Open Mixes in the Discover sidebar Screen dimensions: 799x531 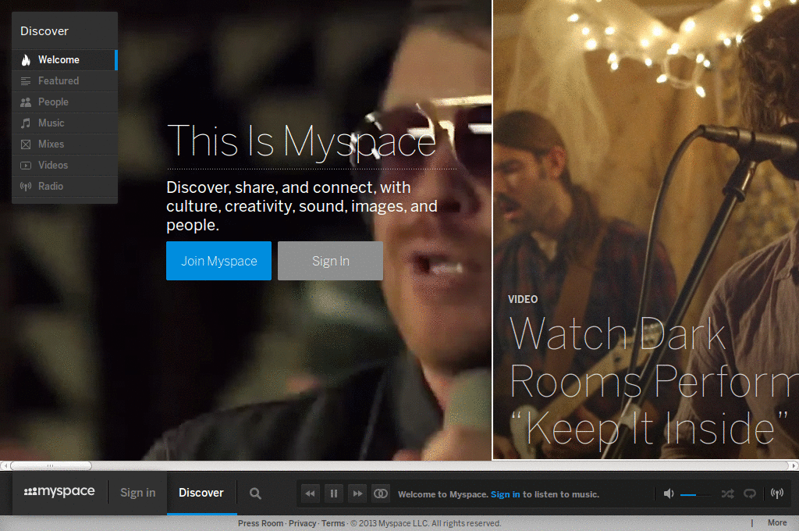coord(65,144)
